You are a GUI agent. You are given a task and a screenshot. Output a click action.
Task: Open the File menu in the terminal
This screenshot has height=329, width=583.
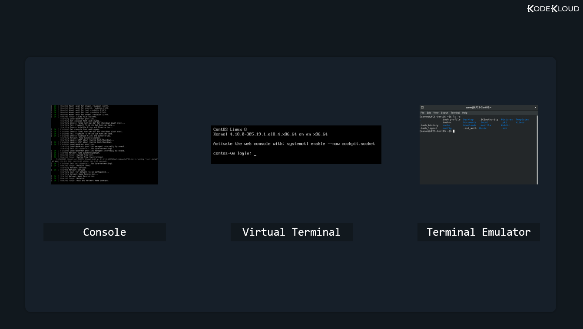[422, 112]
